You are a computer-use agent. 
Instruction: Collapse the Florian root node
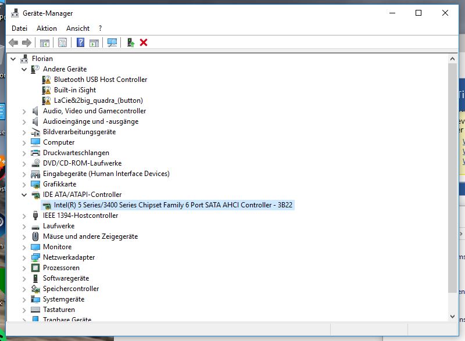[13, 59]
